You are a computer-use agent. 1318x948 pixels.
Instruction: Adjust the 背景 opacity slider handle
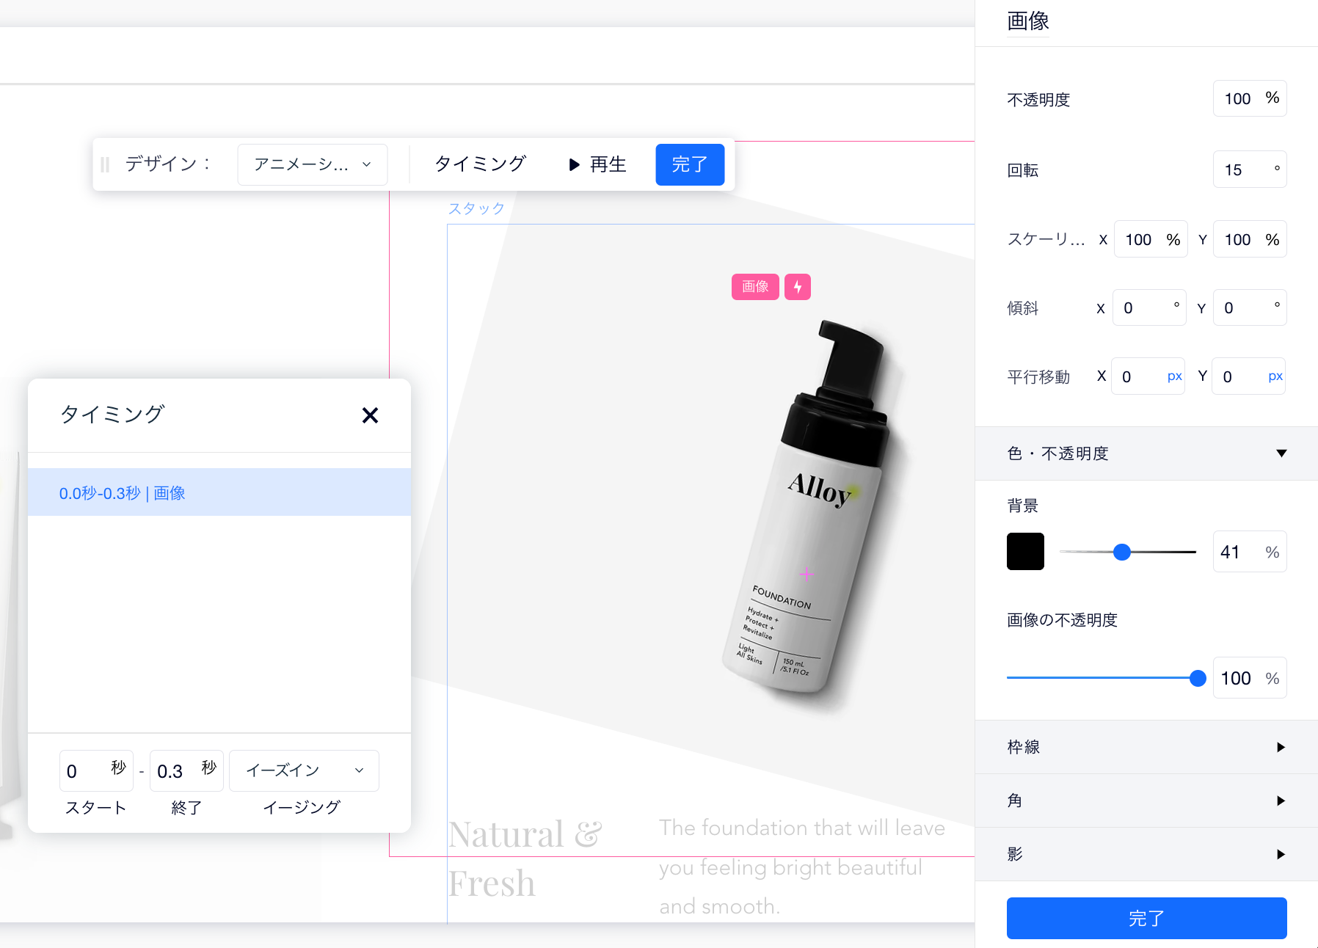1121,552
